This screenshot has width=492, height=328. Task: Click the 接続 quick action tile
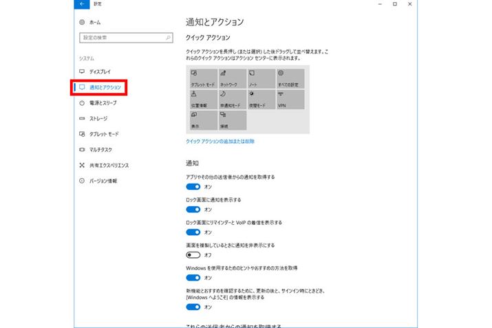tap(233, 120)
